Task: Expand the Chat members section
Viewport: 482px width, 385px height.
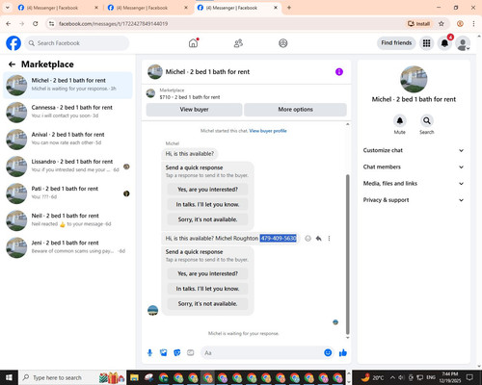Action: tap(414, 167)
